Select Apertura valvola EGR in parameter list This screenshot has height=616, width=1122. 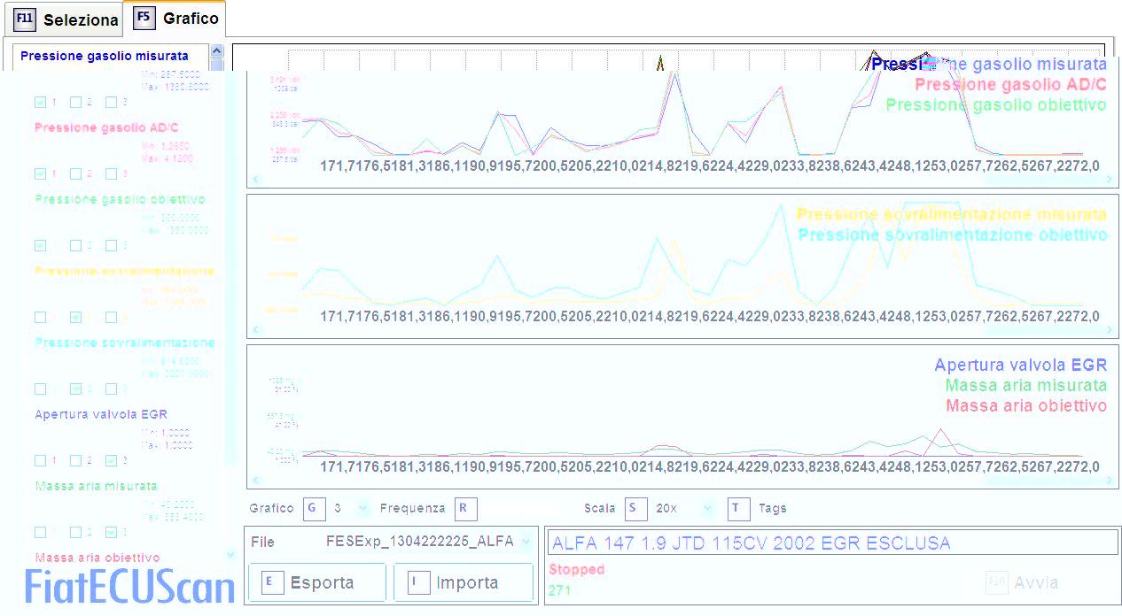coord(101,414)
